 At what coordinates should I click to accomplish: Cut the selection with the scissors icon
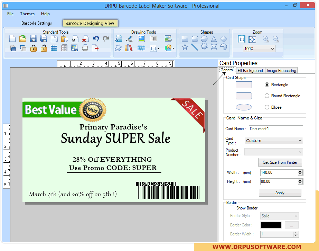pos(75,38)
